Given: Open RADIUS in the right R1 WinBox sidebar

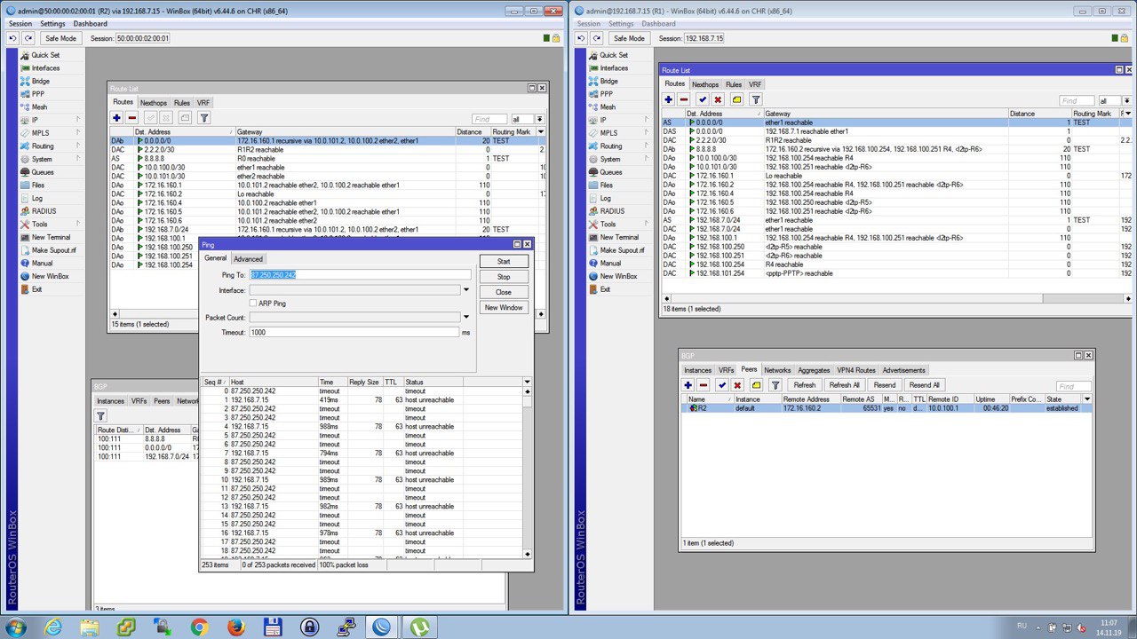Looking at the screenshot, I should coord(612,211).
